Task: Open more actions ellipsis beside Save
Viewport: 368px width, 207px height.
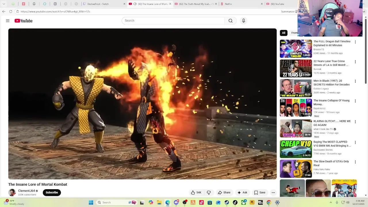Action: point(273,193)
